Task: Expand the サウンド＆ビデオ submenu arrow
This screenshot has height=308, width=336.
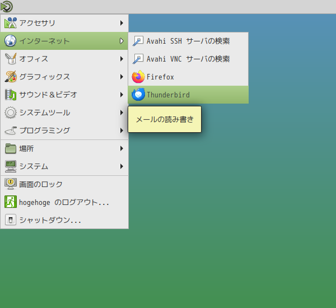Action: click(x=122, y=95)
